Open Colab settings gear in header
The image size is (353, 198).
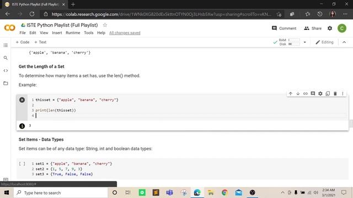pos(330,28)
